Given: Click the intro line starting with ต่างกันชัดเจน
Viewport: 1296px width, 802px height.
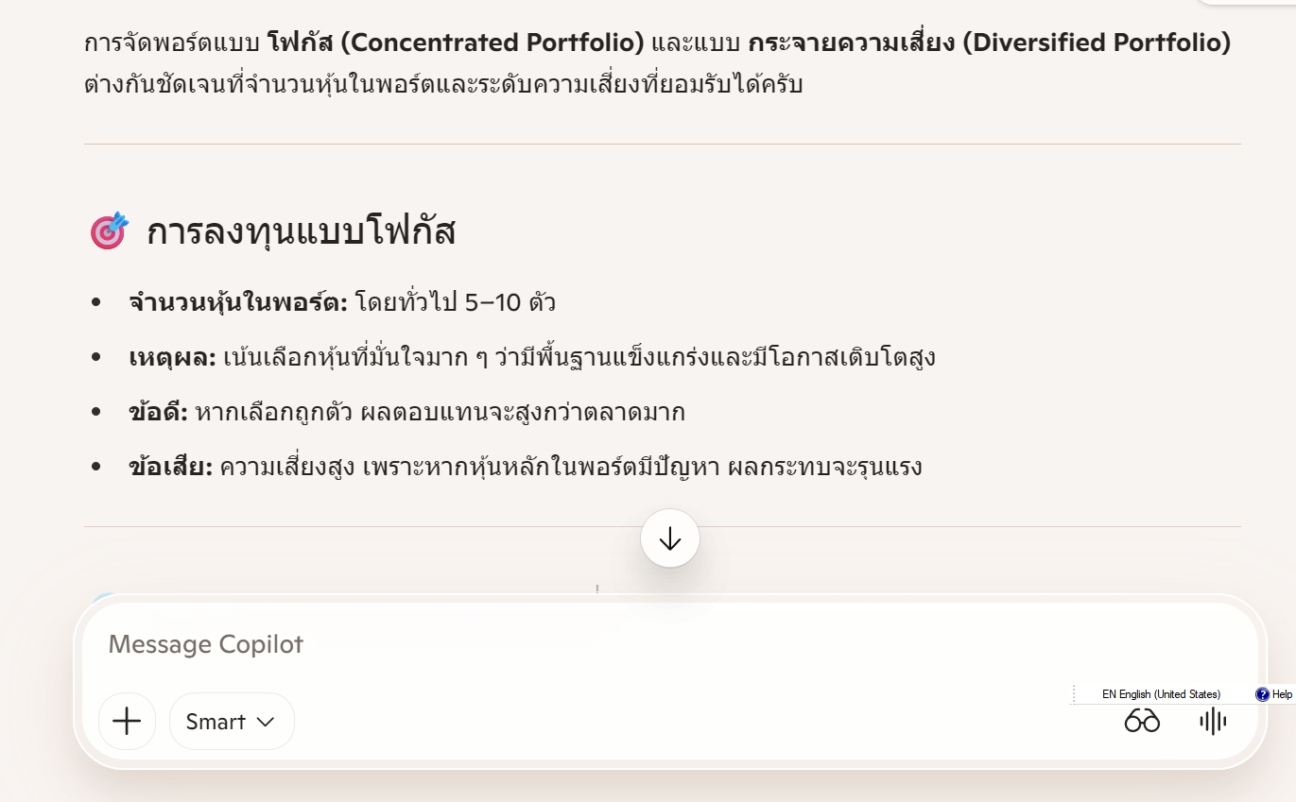Looking at the screenshot, I should (x=443, y=84).
